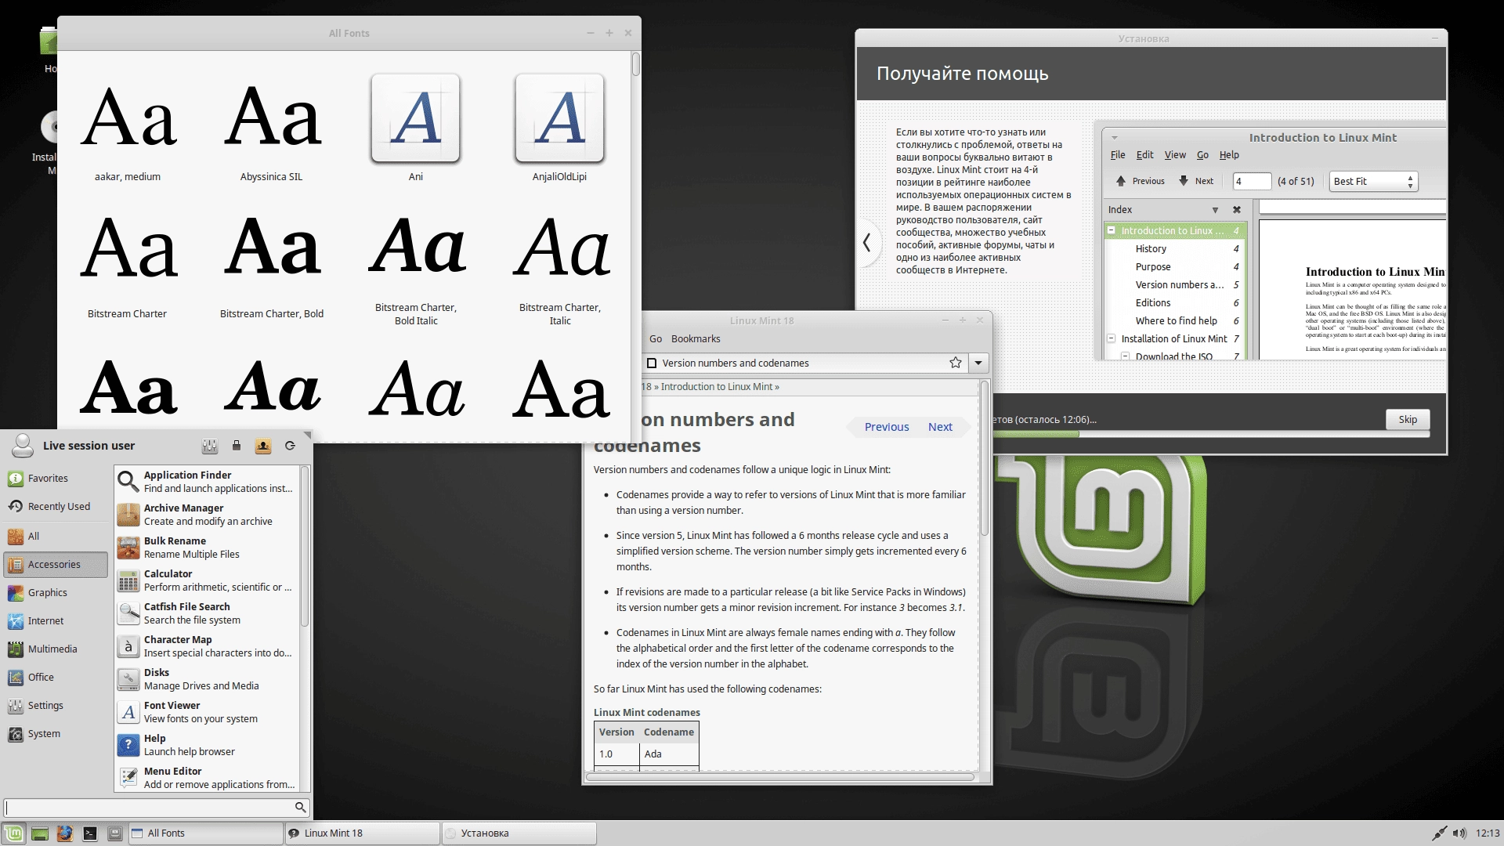Viewport: 1504px width, 846px height.
Task: Select Bitstream Charter, Bold Italic font
Action: 416,270
